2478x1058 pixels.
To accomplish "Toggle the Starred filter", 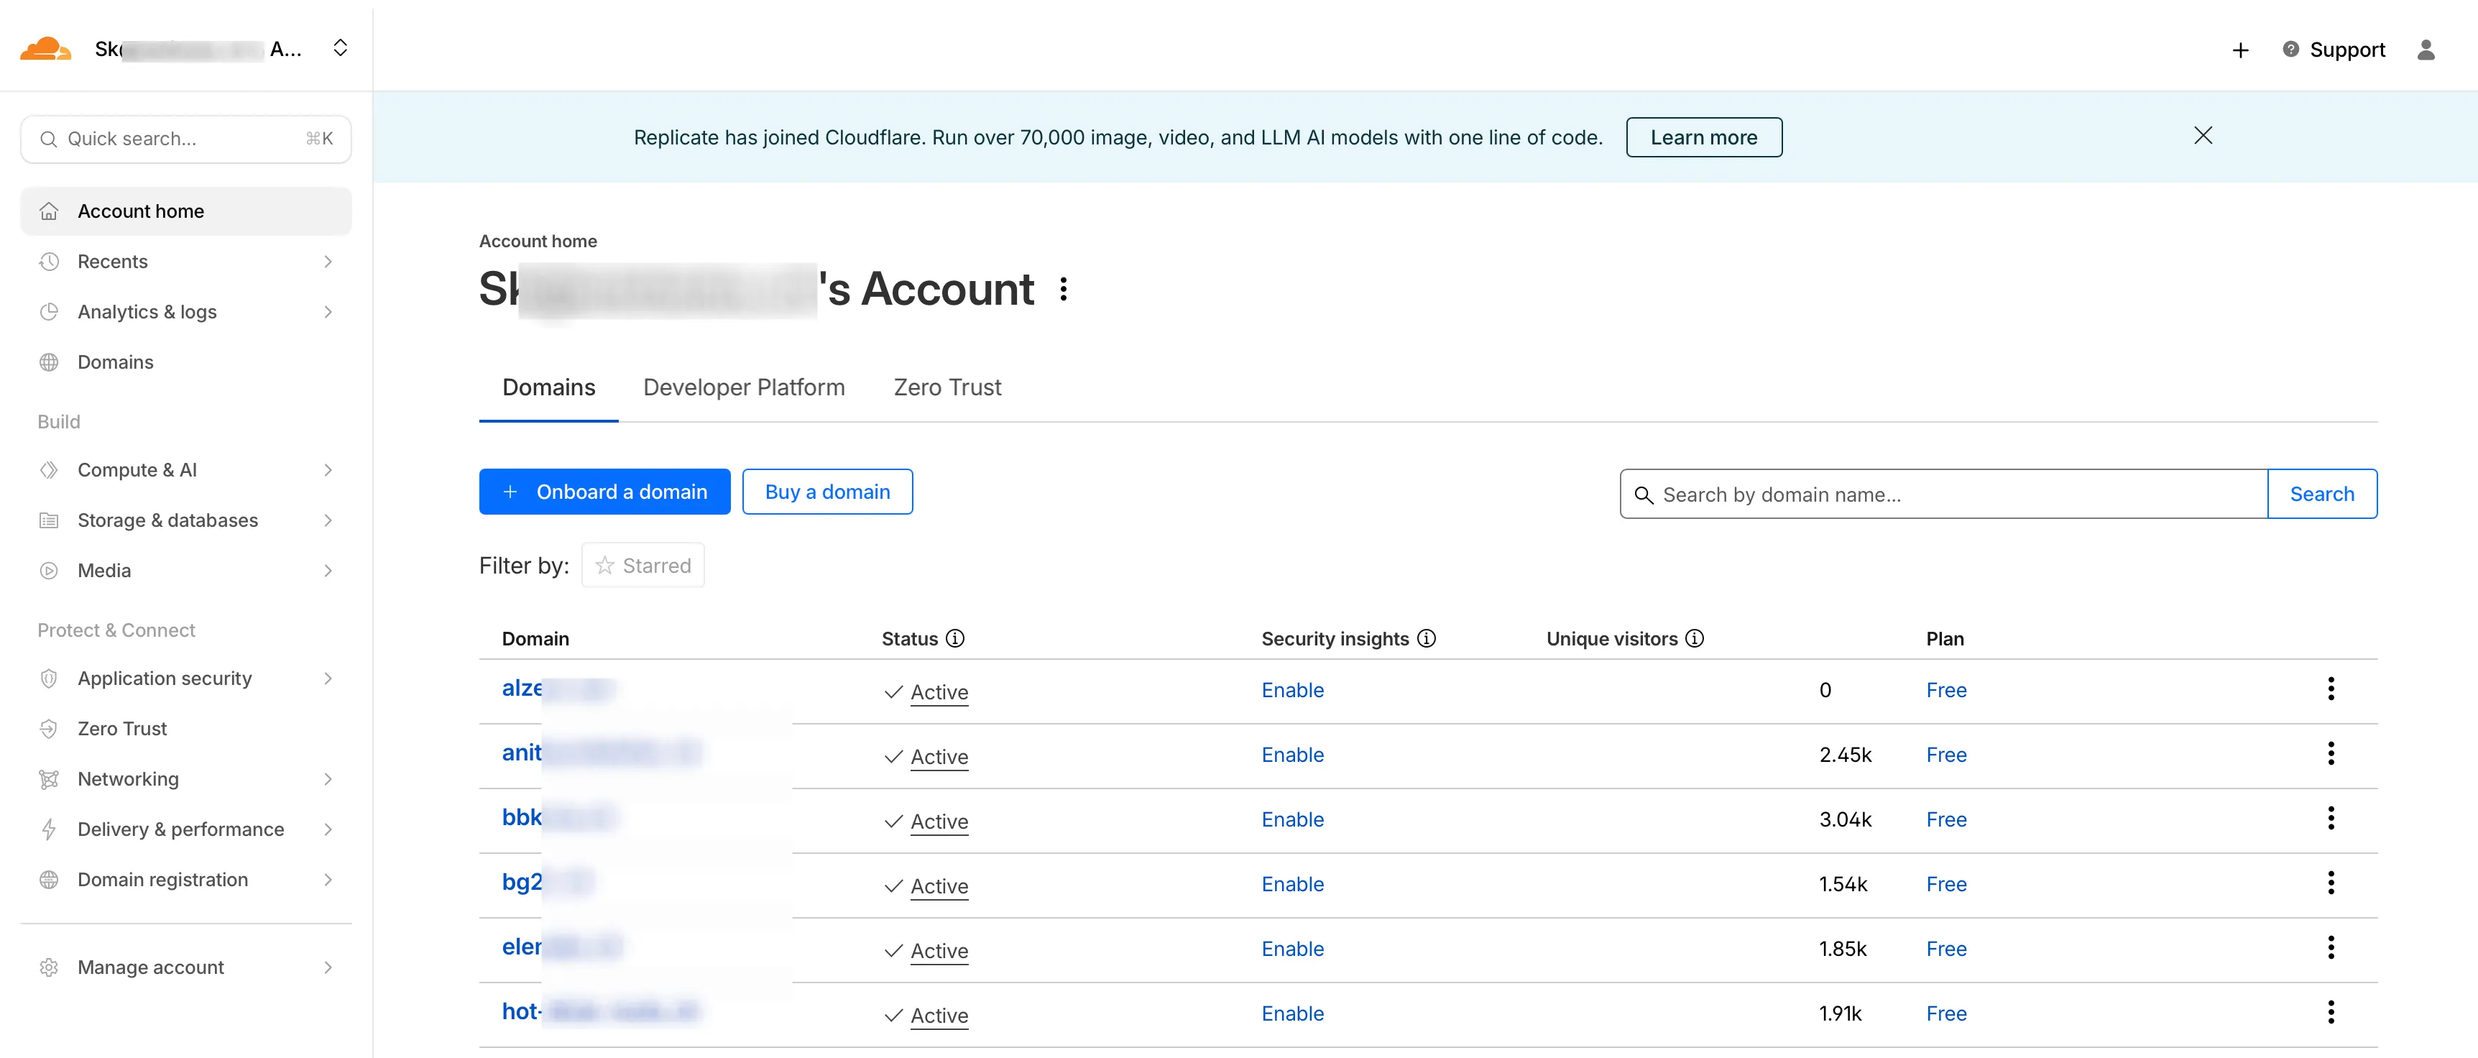I will point(642,566).
